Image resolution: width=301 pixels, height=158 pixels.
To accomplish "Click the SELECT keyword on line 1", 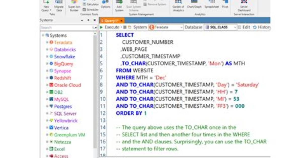I will tap(125, 35).
